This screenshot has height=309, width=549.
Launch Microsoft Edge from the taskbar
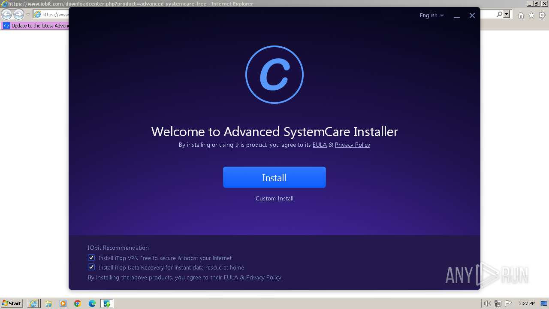(92, 303)
